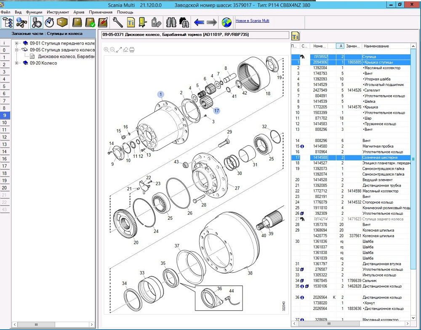
Task: Click the stopwatch icon in the toolbar
Action: 50,22
